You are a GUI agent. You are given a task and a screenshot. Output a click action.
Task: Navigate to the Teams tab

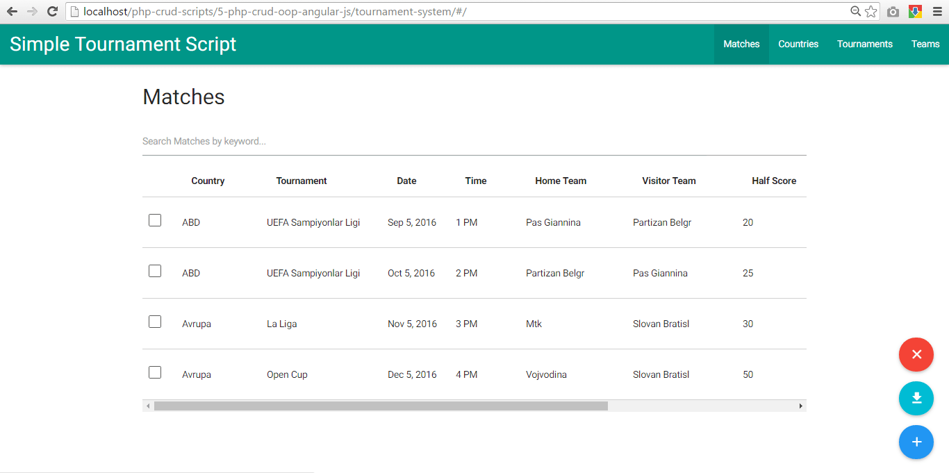point(925,44)
